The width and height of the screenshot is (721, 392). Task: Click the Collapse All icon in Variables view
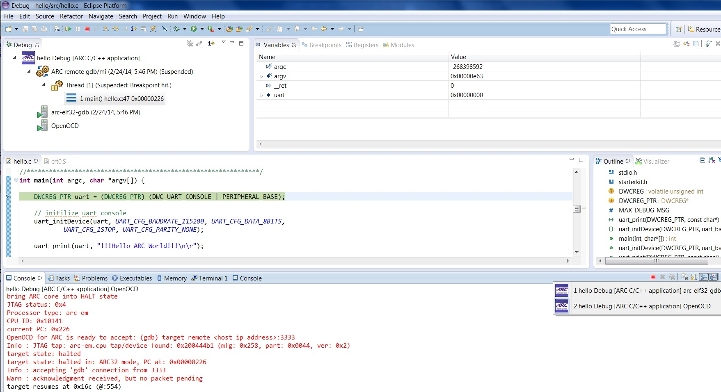(696, 43)
